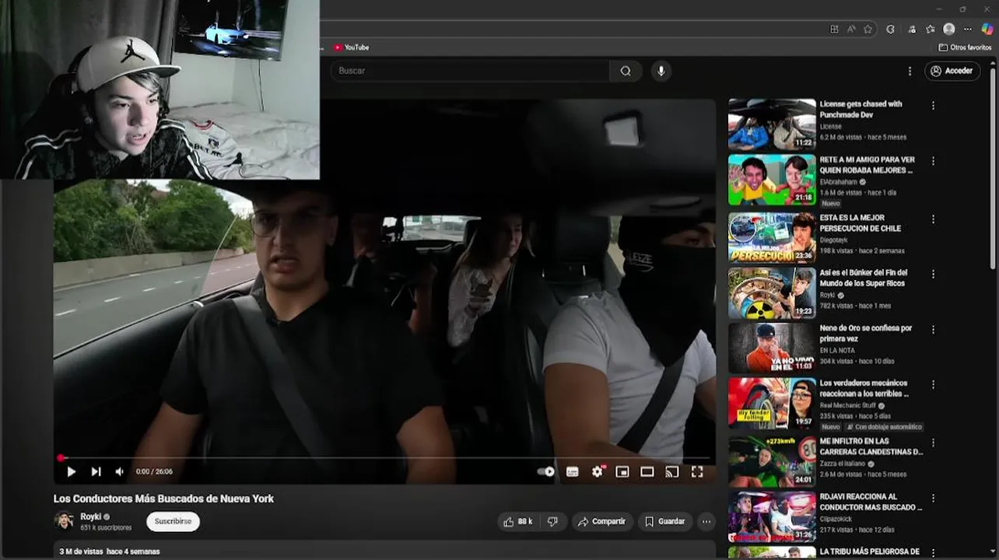
Task: Open Nene de Oro se confiesa video
Action: [x=865, y=333]
